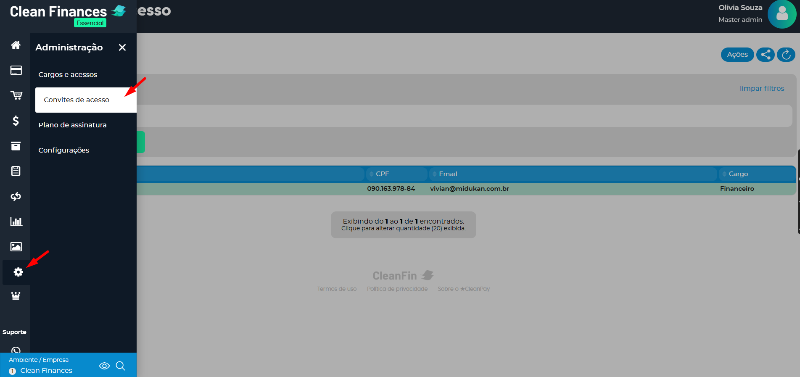The width and height of the screenshot is (800, 377).
Task: Click the credit card sidebar icon
Action: tap(16, 70)
